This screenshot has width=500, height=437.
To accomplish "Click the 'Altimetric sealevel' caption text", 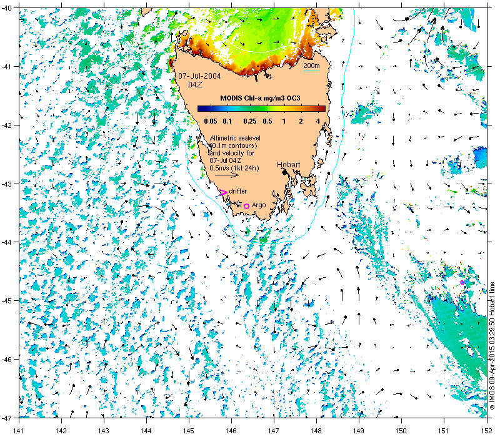I will click(235, 138).
